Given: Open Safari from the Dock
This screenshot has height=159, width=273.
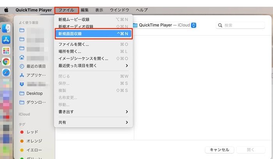Looking at the screenshot, I should 6,73.
